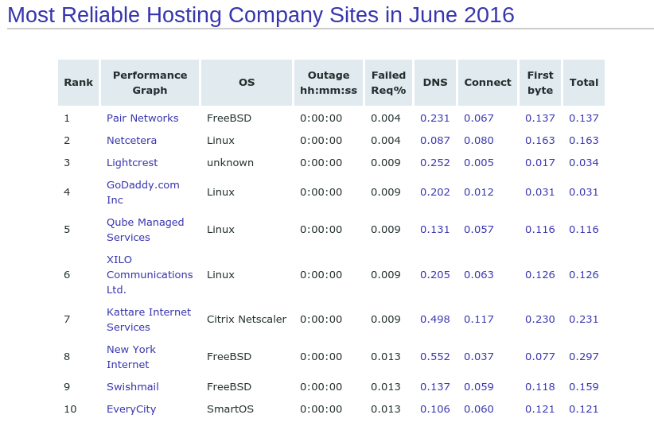Click EveryCity connect value 0.060
This screenshot has height=434, width=654.
[478, 409]
